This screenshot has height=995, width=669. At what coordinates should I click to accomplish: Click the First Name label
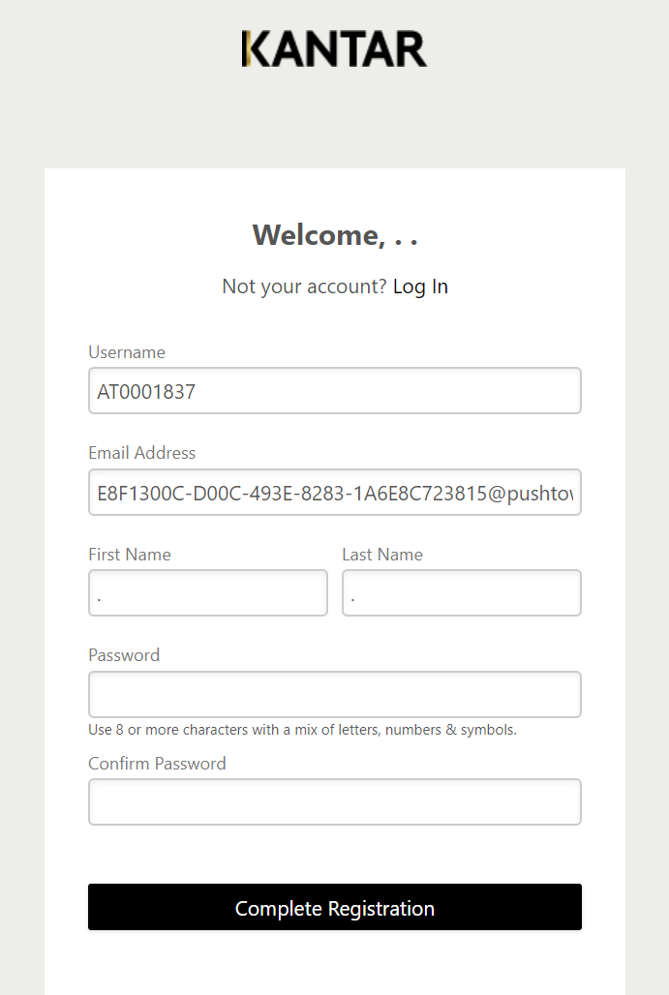pyautogui.click(x=130, y=555)
